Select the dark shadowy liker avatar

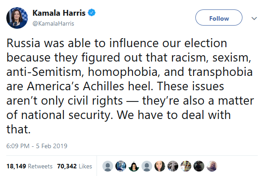tap(199, 166)
